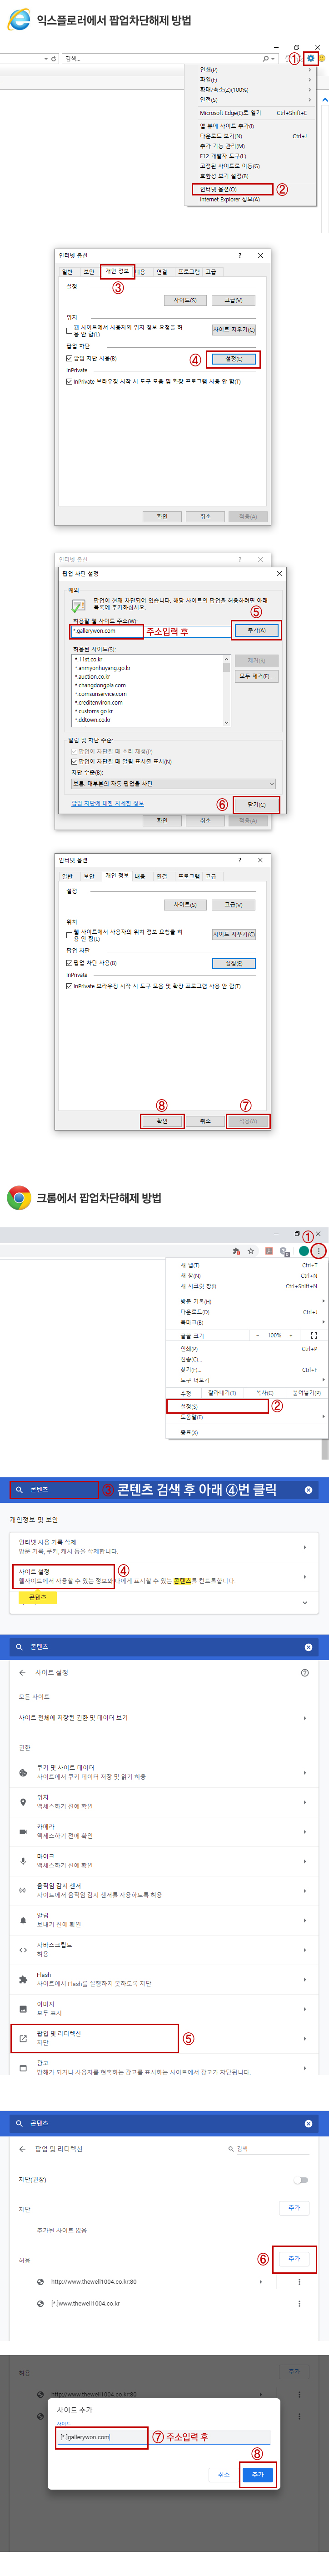Image resolution: width=329 pixels, height=2576 pixels.
Task: Toggle 팝업이 차단될 때 소리 재생 checkbox
Action: (x=74, y=751)
